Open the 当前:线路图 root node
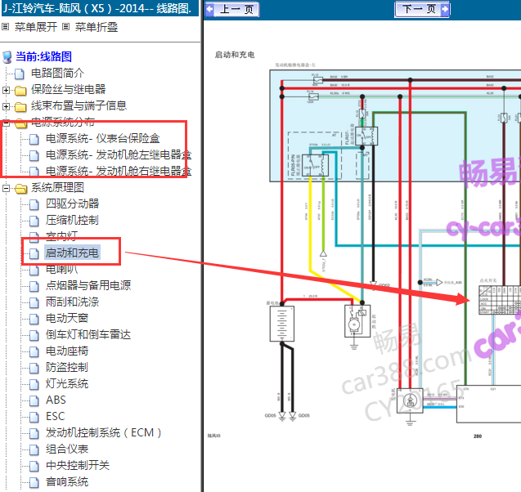This screenshot has width=521, height=492. click(x=43, y=56)
